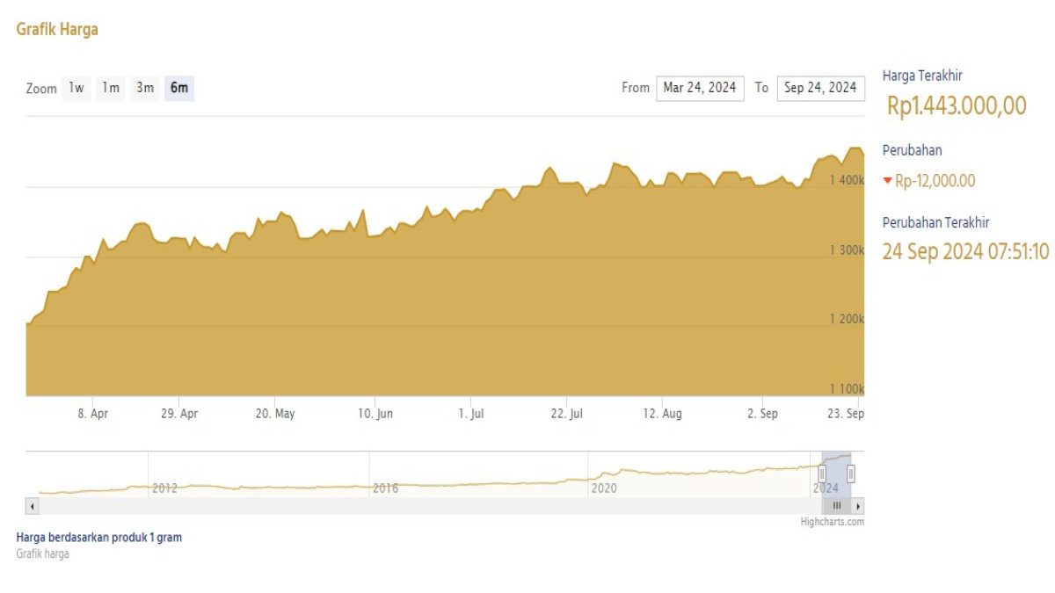Click the 2012 label in the navigator
Viewport: 1055px width, 593px height.
pyautogui.click(x=164, y=488)
